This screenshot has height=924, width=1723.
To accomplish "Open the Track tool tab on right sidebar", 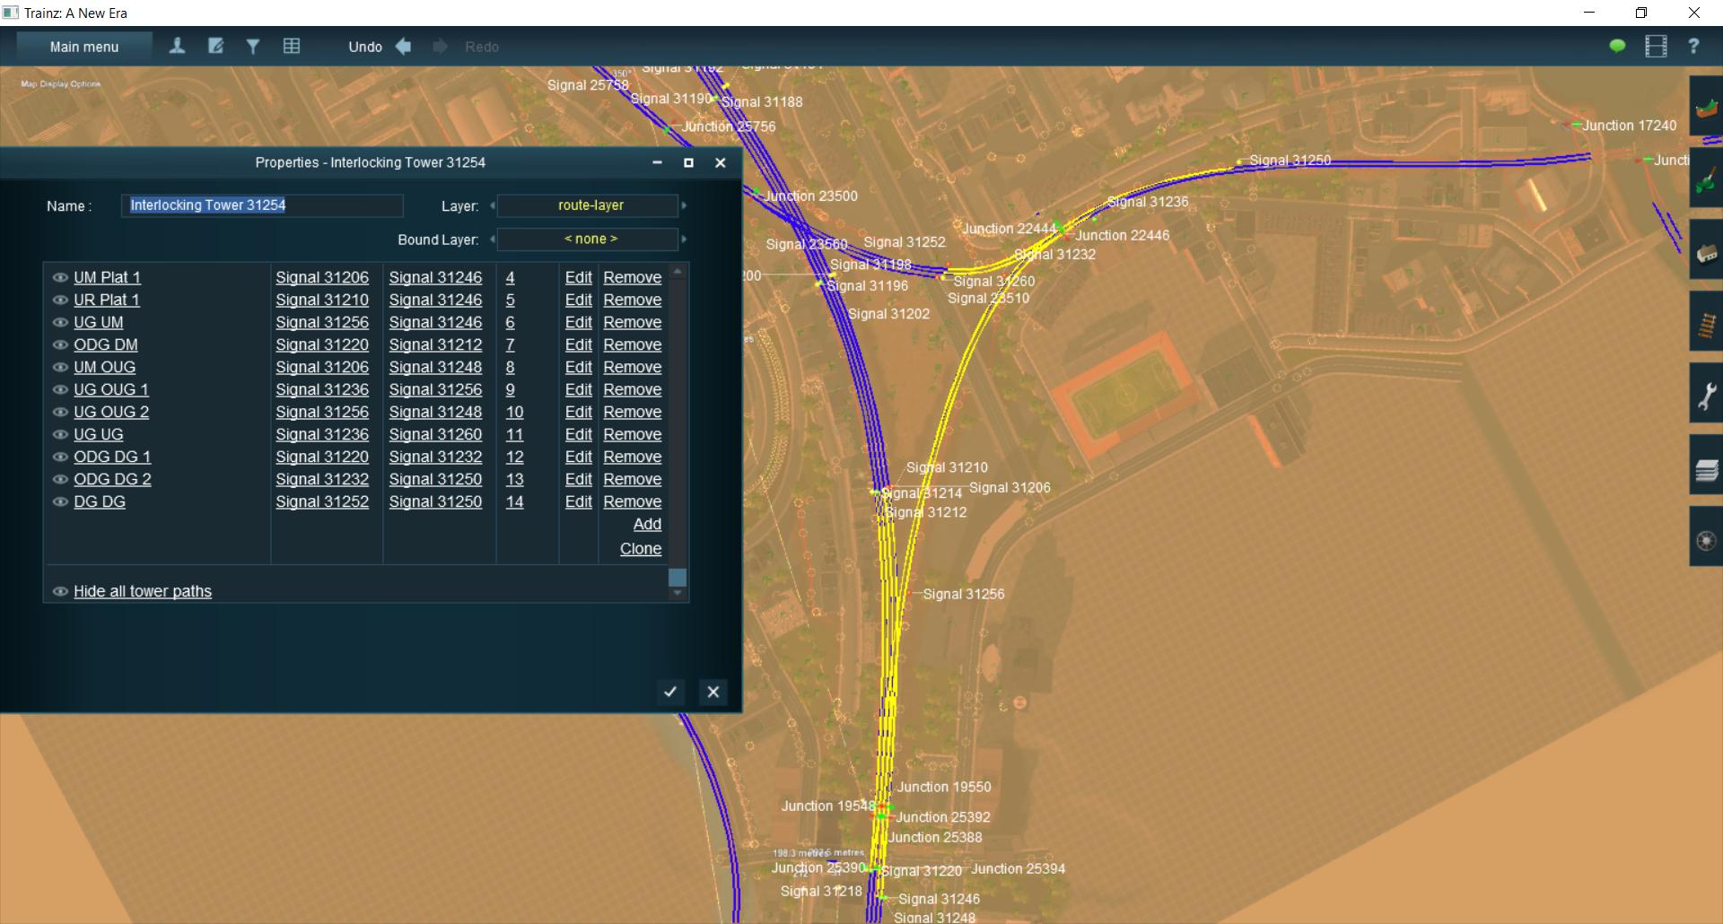I will tap(1706, 321).
